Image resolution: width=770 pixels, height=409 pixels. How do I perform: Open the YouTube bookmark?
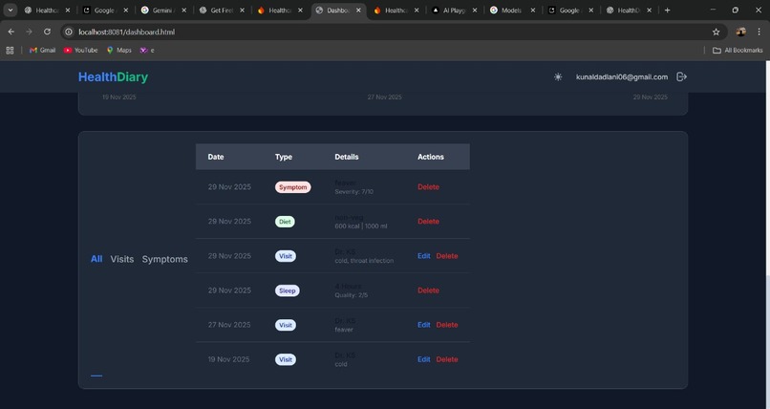80,50
